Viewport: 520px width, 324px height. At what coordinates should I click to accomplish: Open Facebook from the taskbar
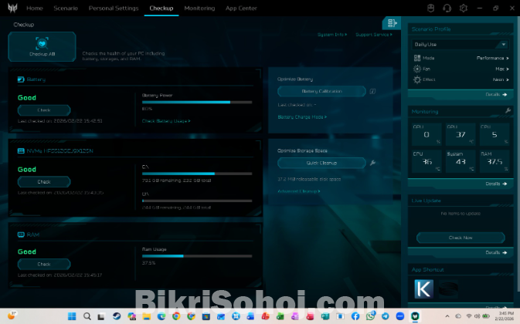[x=355, y=316]
